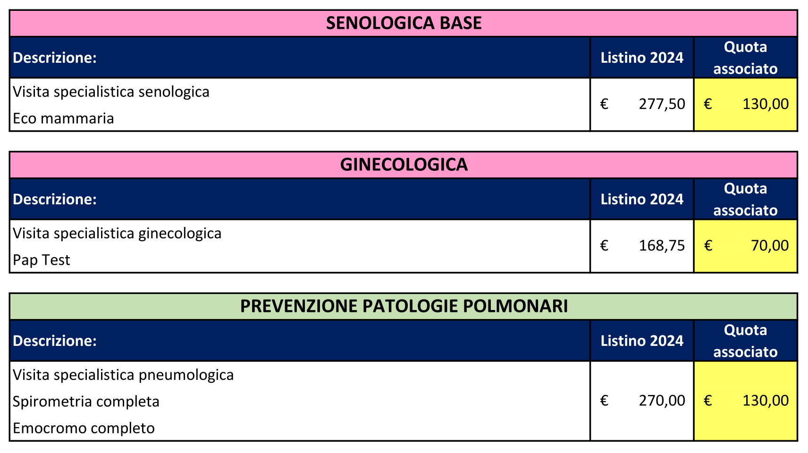This screenshot has width=808, height=453.
Task: Select yellow 130,00 cell in Polmonari table
Action: click(746, 401)
